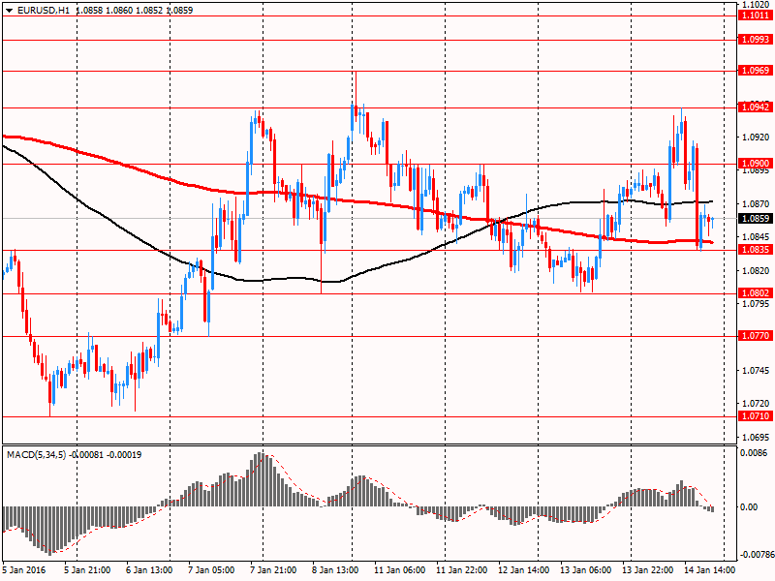Viewport: 775px width, 581px height.
Task: Click the red 1.0942 price level label
Action: (x=755, y=107)
